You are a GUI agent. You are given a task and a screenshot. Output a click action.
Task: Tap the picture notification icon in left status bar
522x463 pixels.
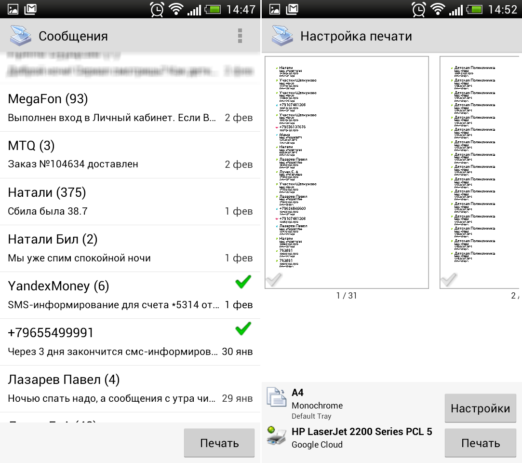pyautogui.click(x=13, y=9)
